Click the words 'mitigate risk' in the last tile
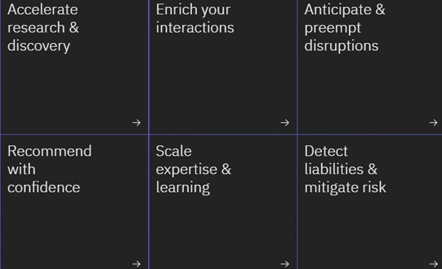The height and width of the screenshot is (269, 442). (x=345, y=188)
